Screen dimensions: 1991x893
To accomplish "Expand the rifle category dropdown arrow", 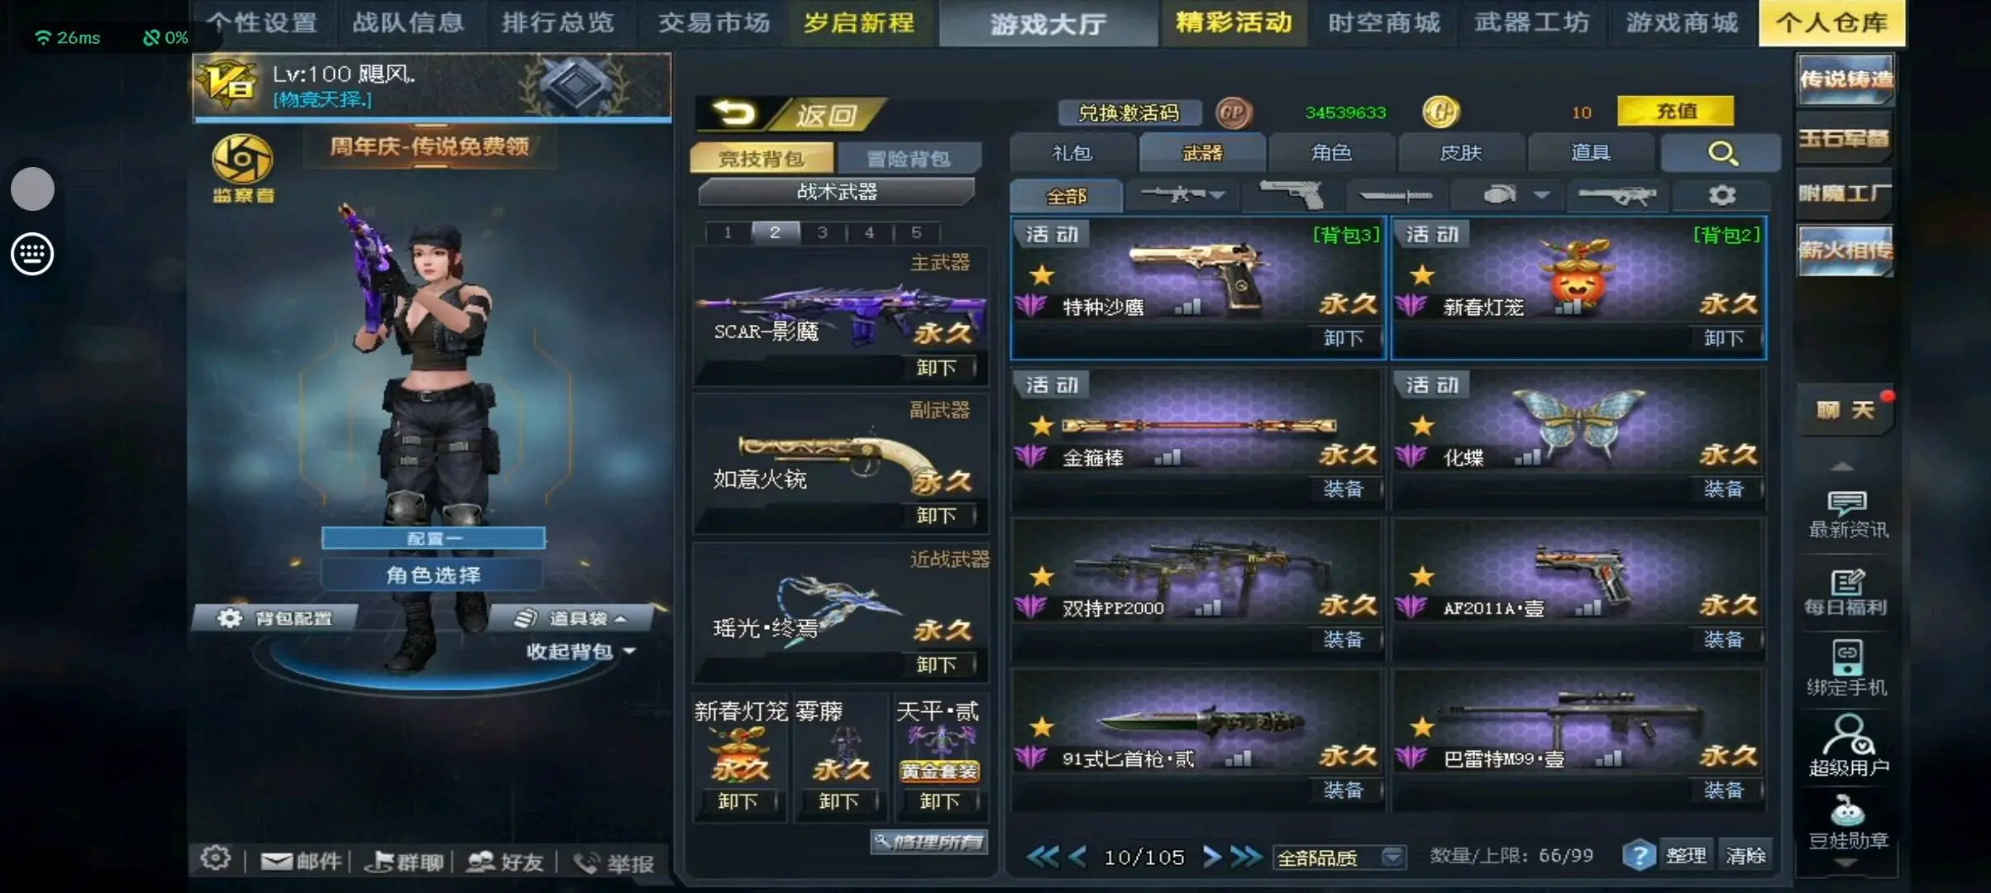I will 1217,195.
